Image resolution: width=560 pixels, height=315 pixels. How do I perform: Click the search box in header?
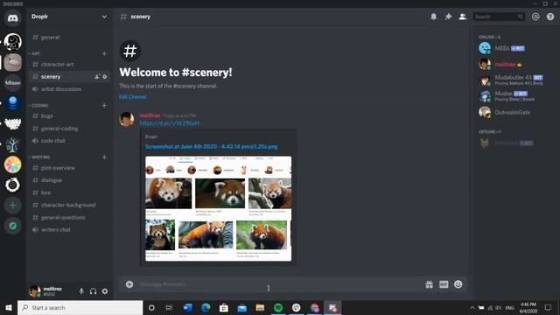tap(499, 17)
